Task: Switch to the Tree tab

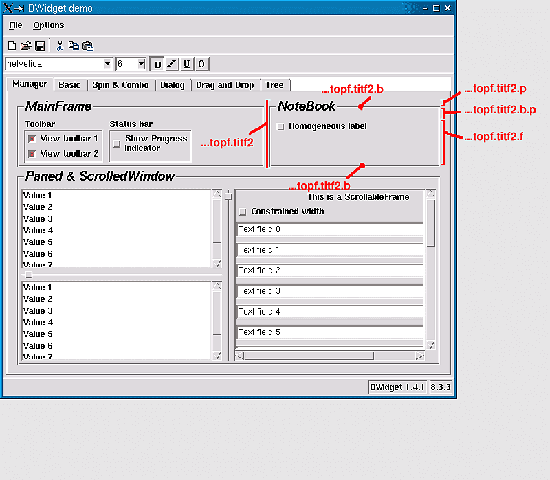Action: (275, 84)
